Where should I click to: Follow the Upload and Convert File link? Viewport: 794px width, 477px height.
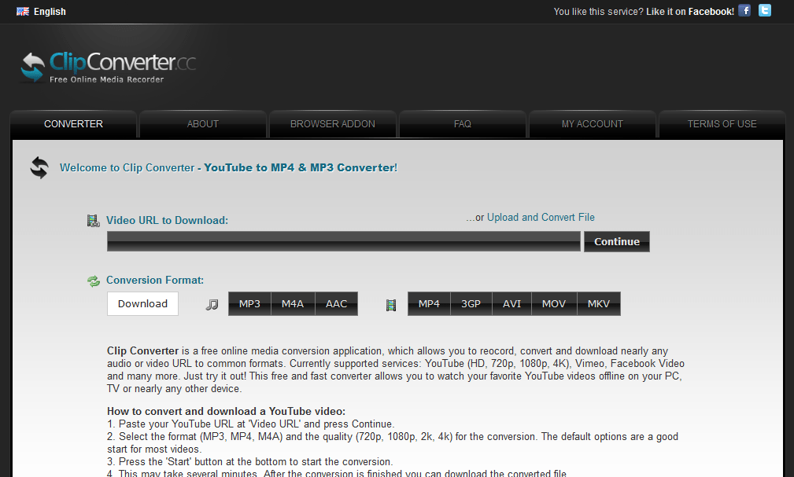click(x=541, y=218)
